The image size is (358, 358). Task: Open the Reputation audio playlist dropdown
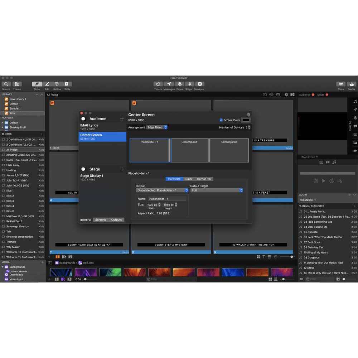[x=308, y=200]
